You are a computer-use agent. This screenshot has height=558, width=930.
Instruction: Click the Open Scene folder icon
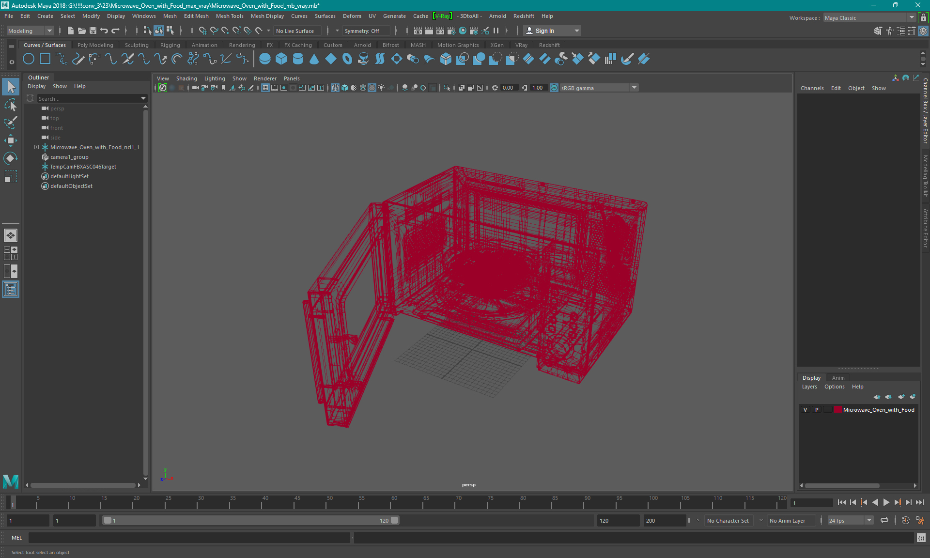[82, 31]
